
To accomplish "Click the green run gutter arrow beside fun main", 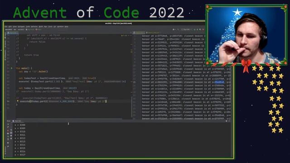I will click(12, 68).
